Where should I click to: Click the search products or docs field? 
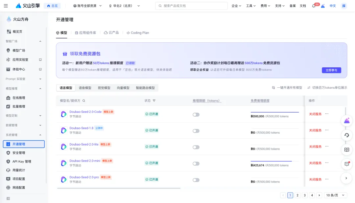191,6
